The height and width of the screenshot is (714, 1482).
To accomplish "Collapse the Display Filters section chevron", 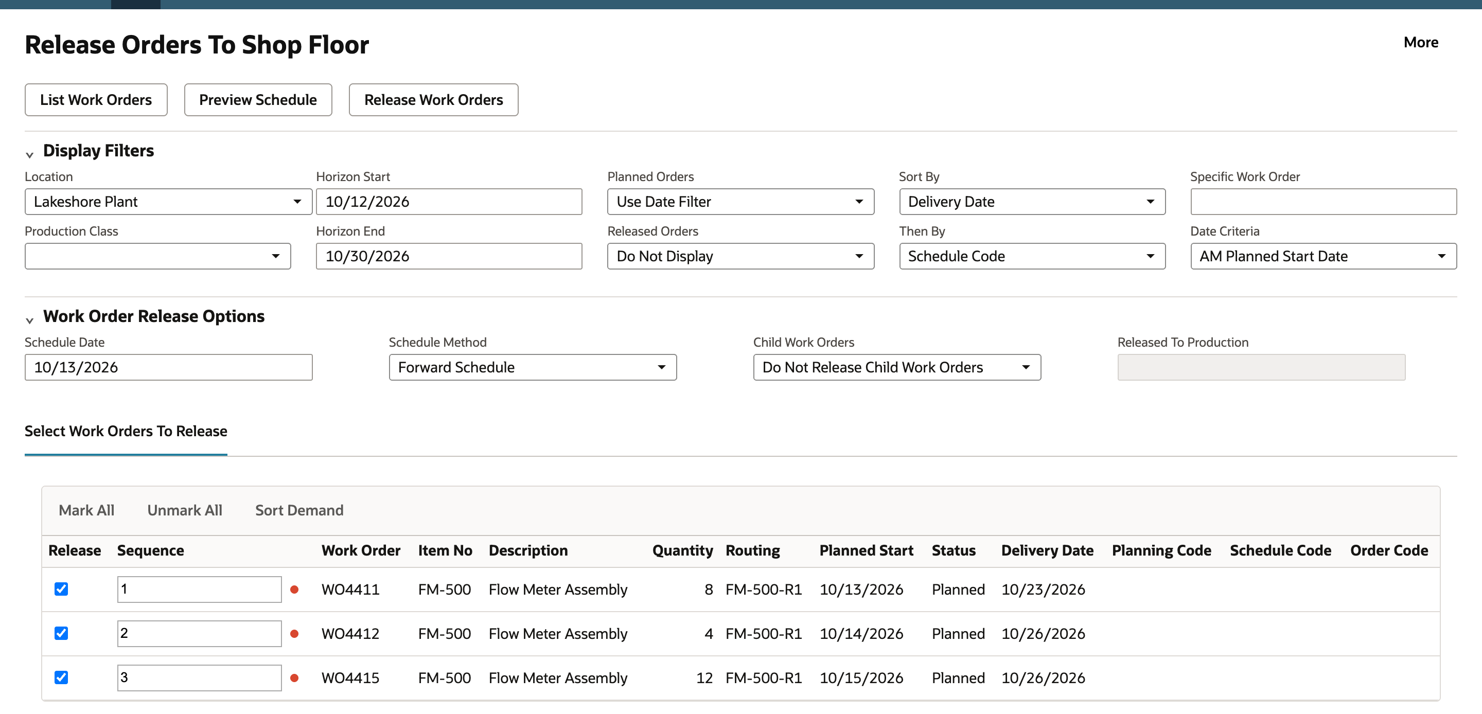I will pos(30,154).
